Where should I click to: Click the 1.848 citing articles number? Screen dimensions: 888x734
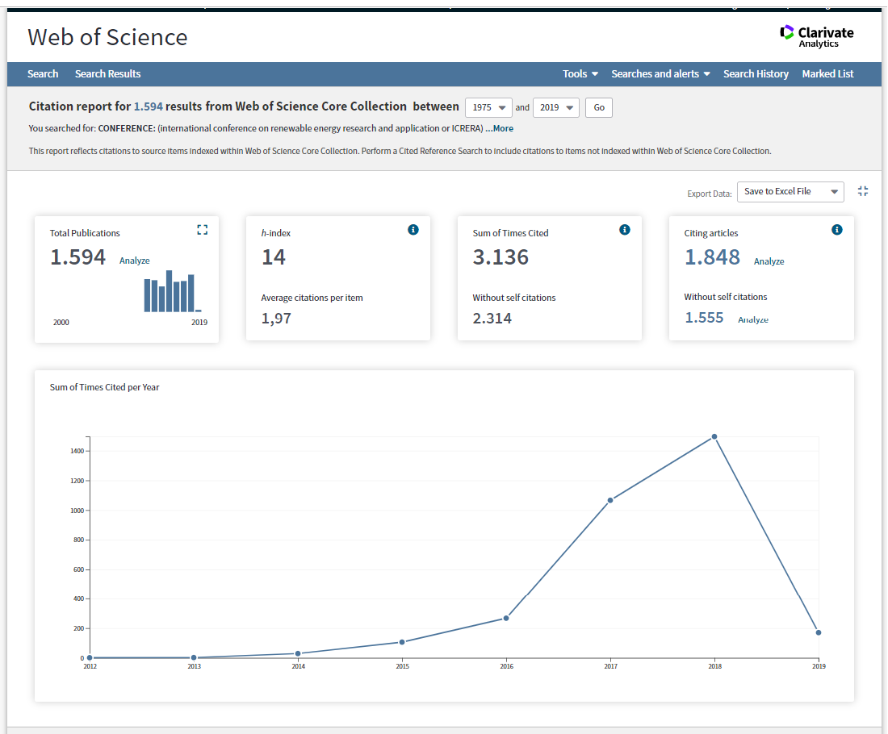pyautogui.click(x=713, y=257)
